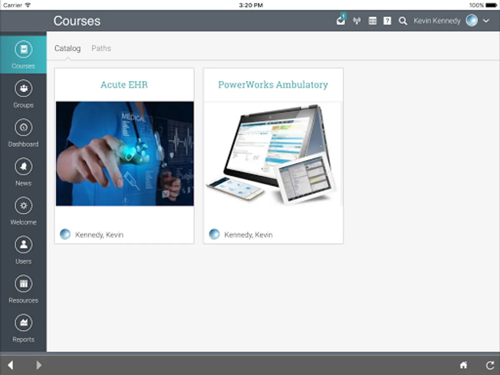Click author avatar on PowerWorks Ambulatory card
500x375 pixels.
click(x=214, y=234)
